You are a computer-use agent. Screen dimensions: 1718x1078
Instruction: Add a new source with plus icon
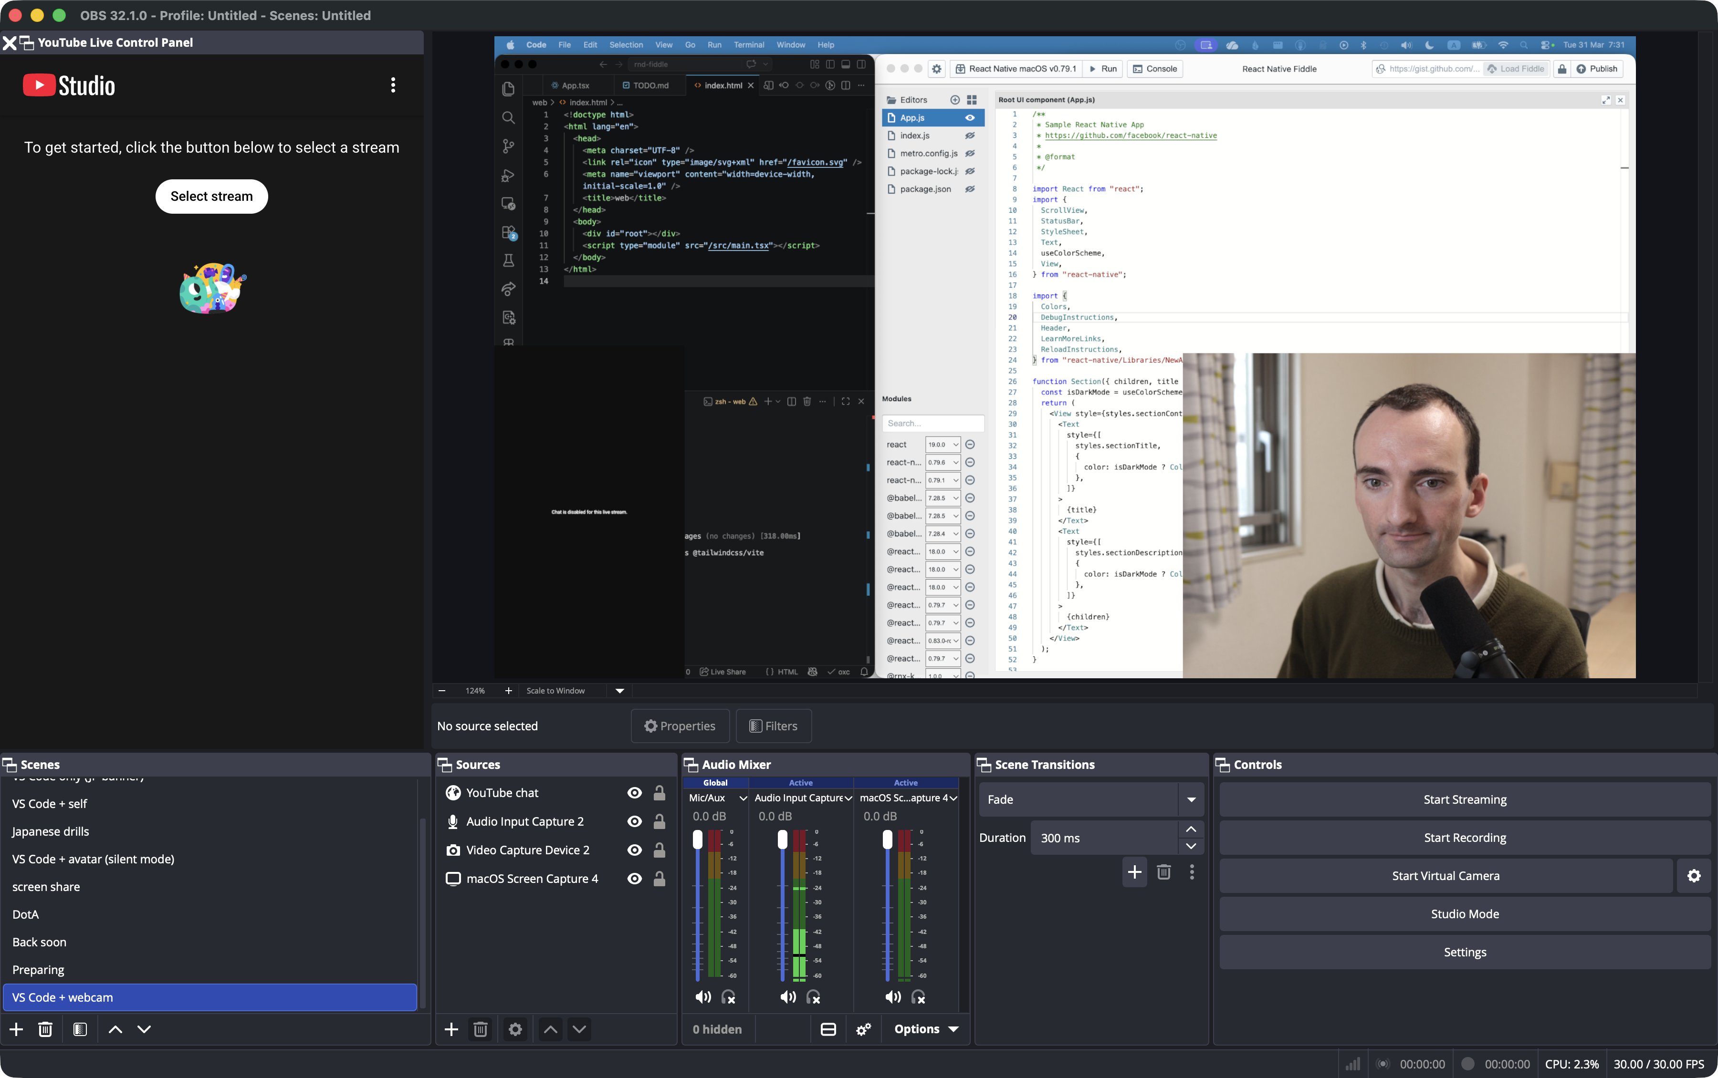[x=451, y=1029]
